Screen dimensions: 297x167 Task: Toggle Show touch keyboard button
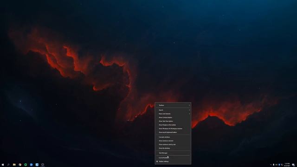173,132
